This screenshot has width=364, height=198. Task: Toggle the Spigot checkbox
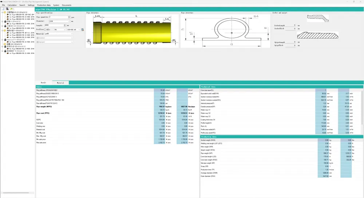coord(37,42)
